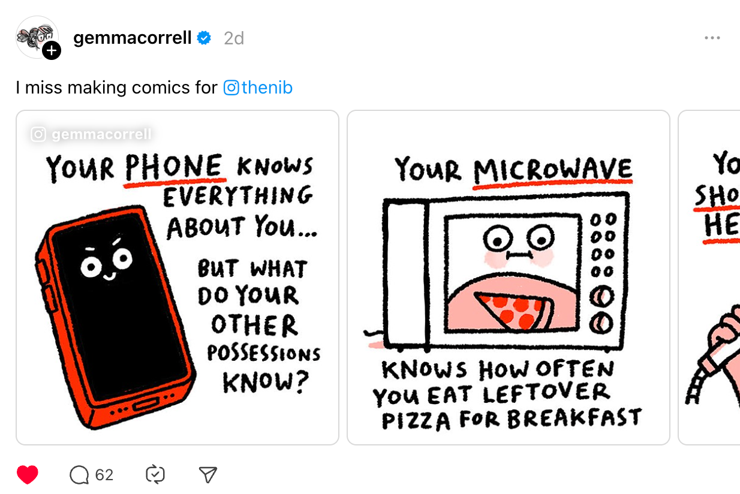The width and height of the screenshot is (740, 494).
Task: Click the gemmacorrell username
Action: point(132,38)
